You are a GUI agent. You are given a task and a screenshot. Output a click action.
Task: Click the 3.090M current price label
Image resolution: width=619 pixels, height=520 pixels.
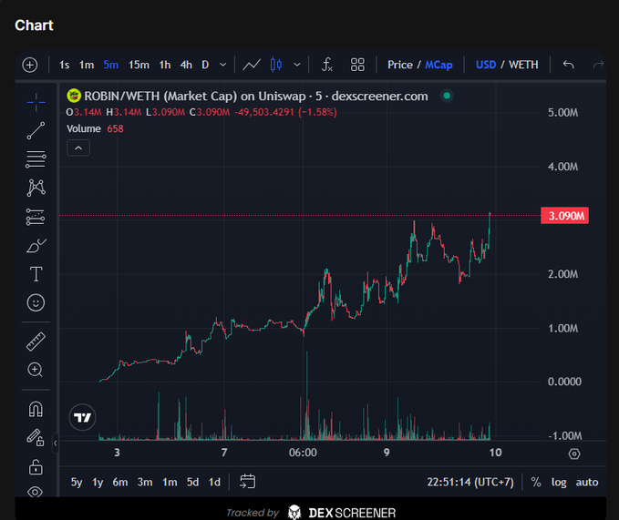tap(564, 216)
